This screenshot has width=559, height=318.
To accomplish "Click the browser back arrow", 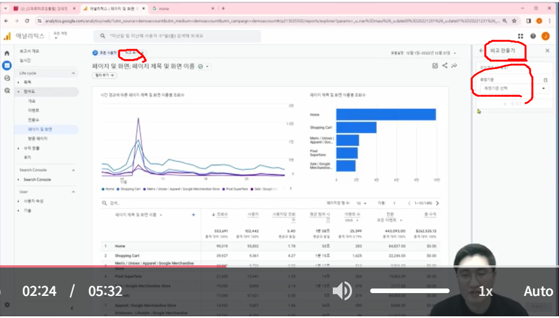I will coord(6,21).
